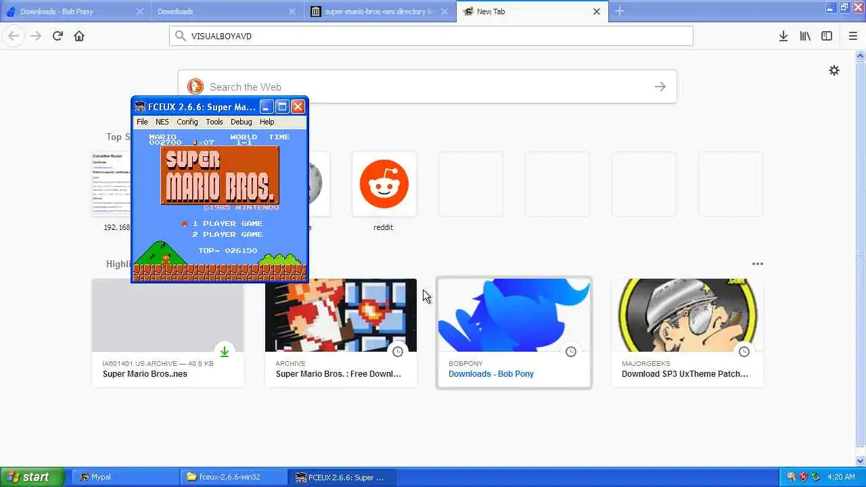Go to the browser home icon
This screenshot has width=866, height=487.
point(79,36)
